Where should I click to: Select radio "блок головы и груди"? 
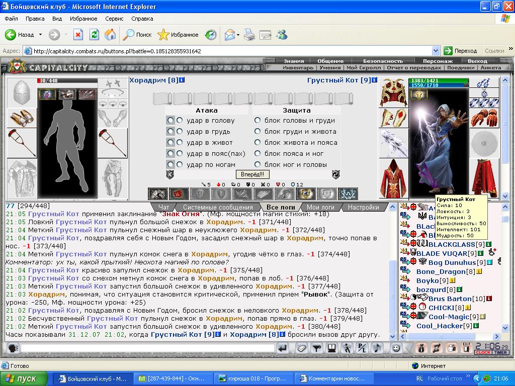(257, 121)
